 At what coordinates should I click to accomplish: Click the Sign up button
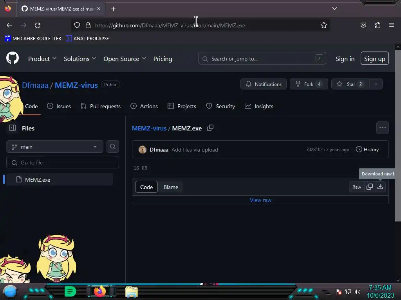[x=375, y=59]
